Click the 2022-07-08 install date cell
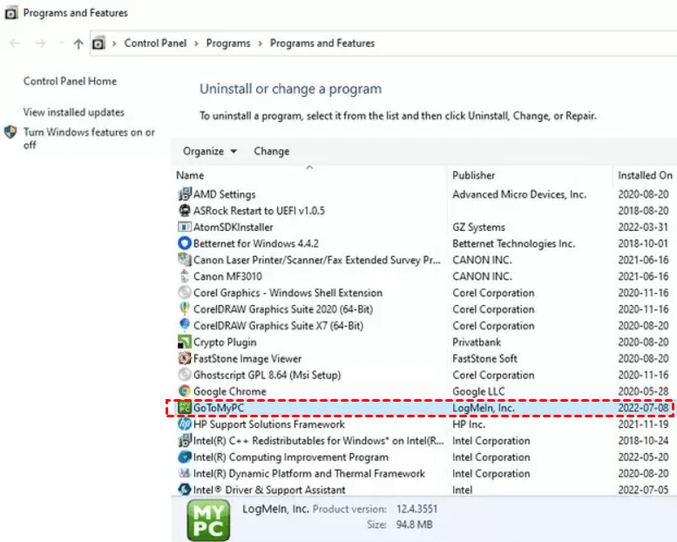The height and width of the screenshot is (542, 677). (643, 408)
